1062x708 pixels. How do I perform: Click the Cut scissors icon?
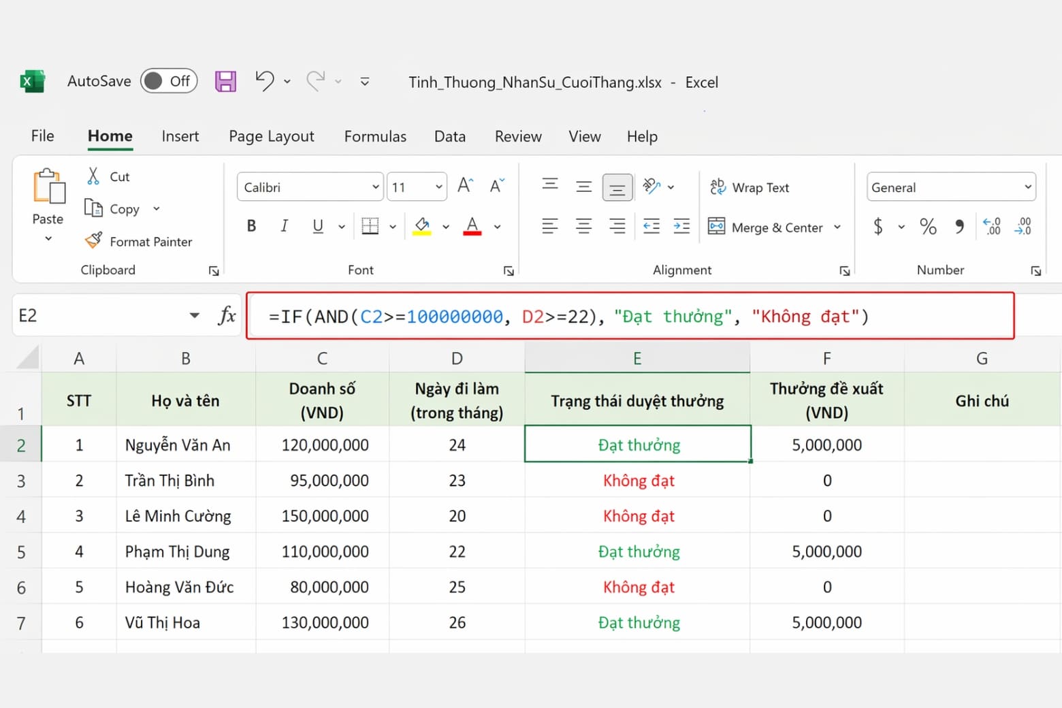pos(93,176)
